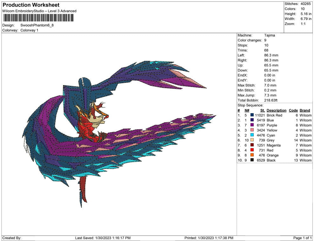Select the Magenta thread color swatch
This screenshot has width=314, height=241.
click(252, 145)
